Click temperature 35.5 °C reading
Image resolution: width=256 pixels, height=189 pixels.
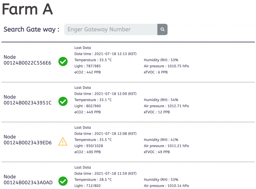[93, 140]
